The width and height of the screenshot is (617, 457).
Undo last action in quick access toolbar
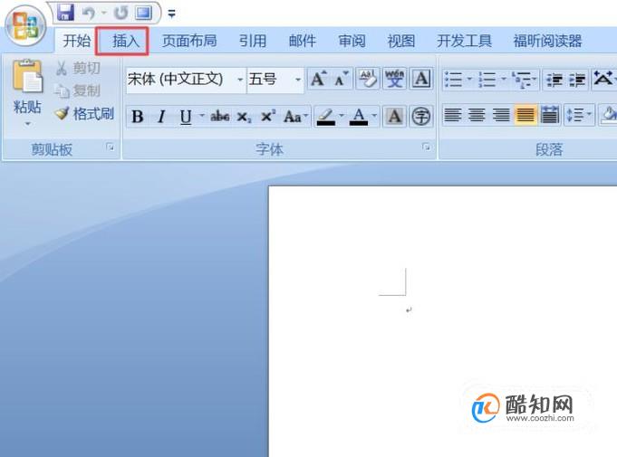89,14
